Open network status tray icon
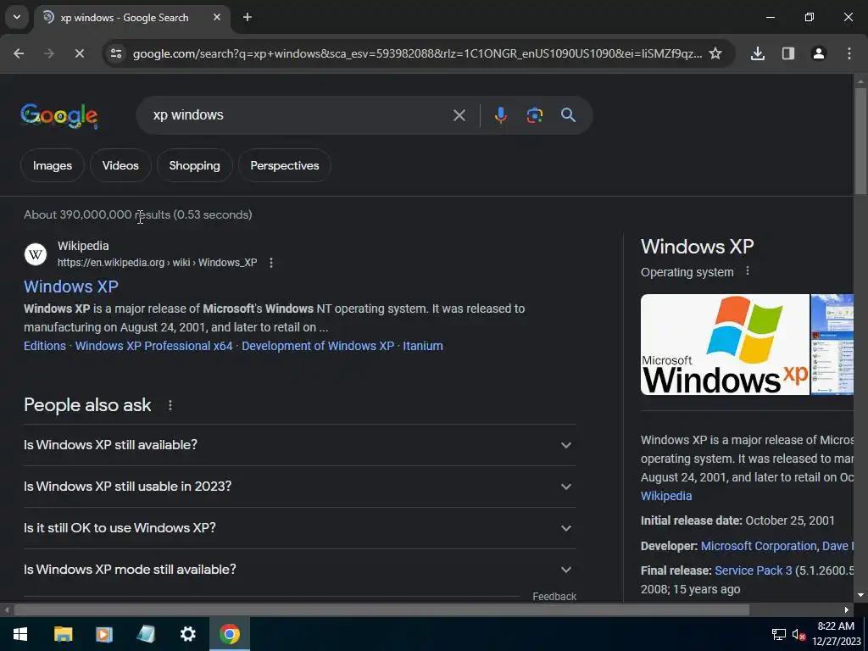The height and width of the screenshot is (651, 868). pos(779,634)
